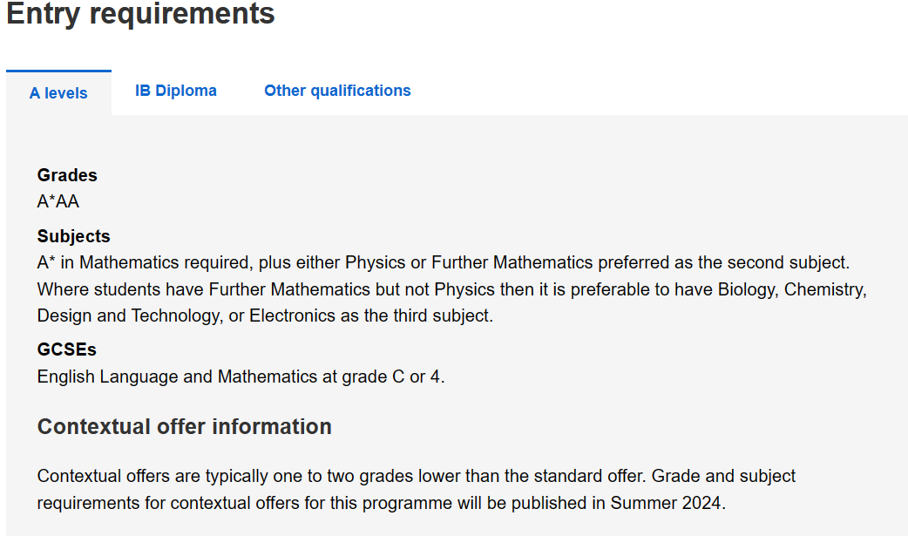Image resolution: width=908 pixels, height=536 pixels.
Task: Click the words preferred as the second subject
Action: pyautogui.click(x=724, y=262)
